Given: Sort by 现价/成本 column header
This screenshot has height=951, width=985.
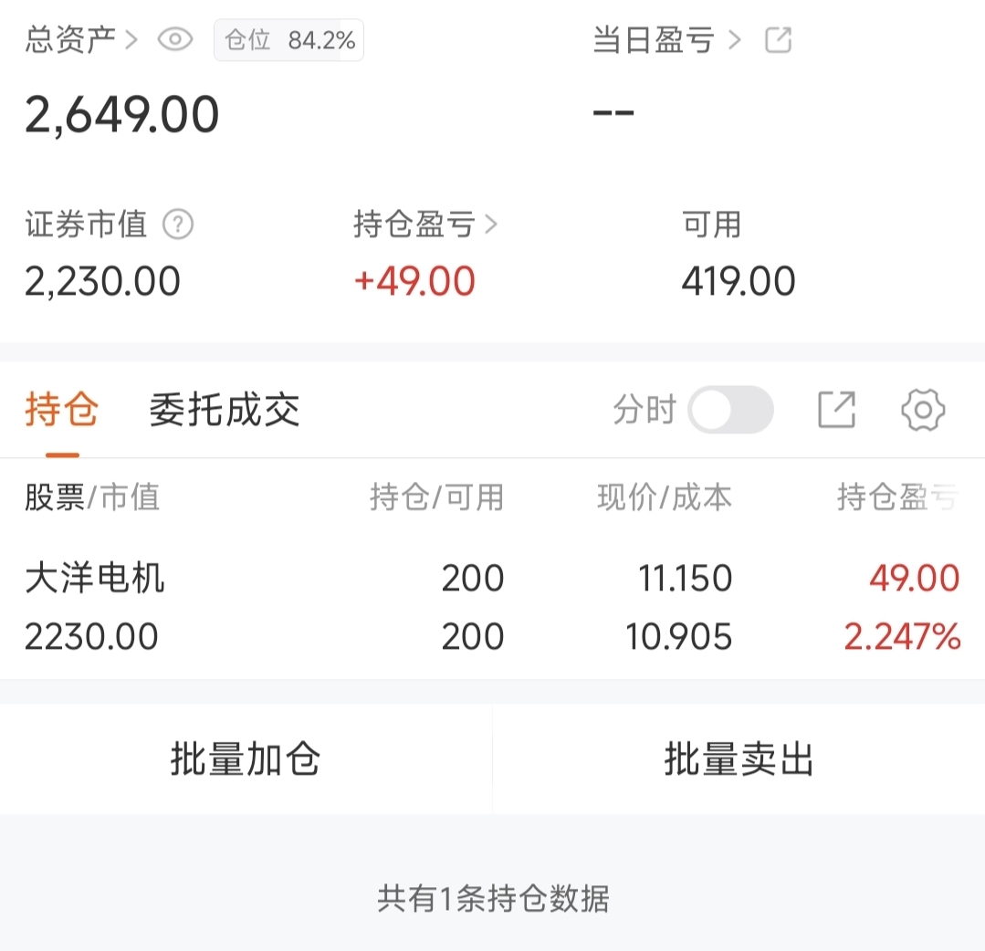Looking at the screenshot, I should (x=664, y=497).
